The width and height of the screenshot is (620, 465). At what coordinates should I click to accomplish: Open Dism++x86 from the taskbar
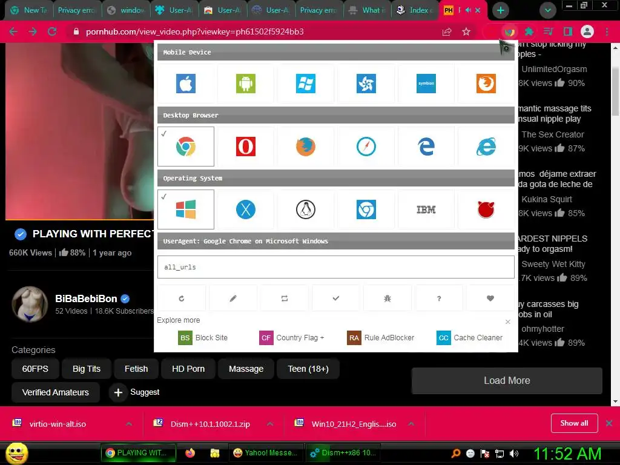tap(343, 453)
